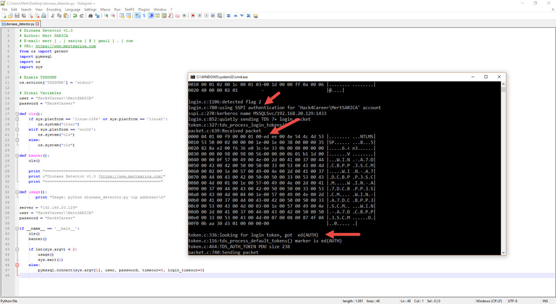Click the Zoom In toolbar icon

(106, 16)
